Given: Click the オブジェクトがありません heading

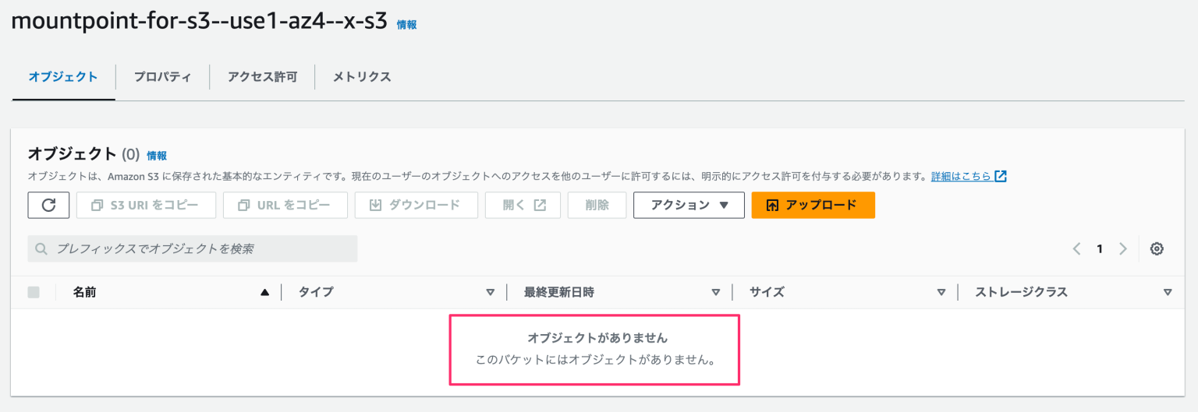Looking at the screenshot, I should [x=598, y=338].
